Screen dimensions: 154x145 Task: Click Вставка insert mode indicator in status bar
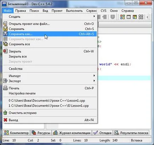point(137,140)
